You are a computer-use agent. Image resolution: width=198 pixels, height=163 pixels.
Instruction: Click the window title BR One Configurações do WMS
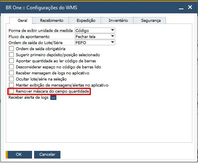point(41,8)
